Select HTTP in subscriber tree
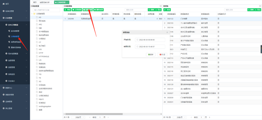This screenshot has width=262, height=120. coord(41,53)
